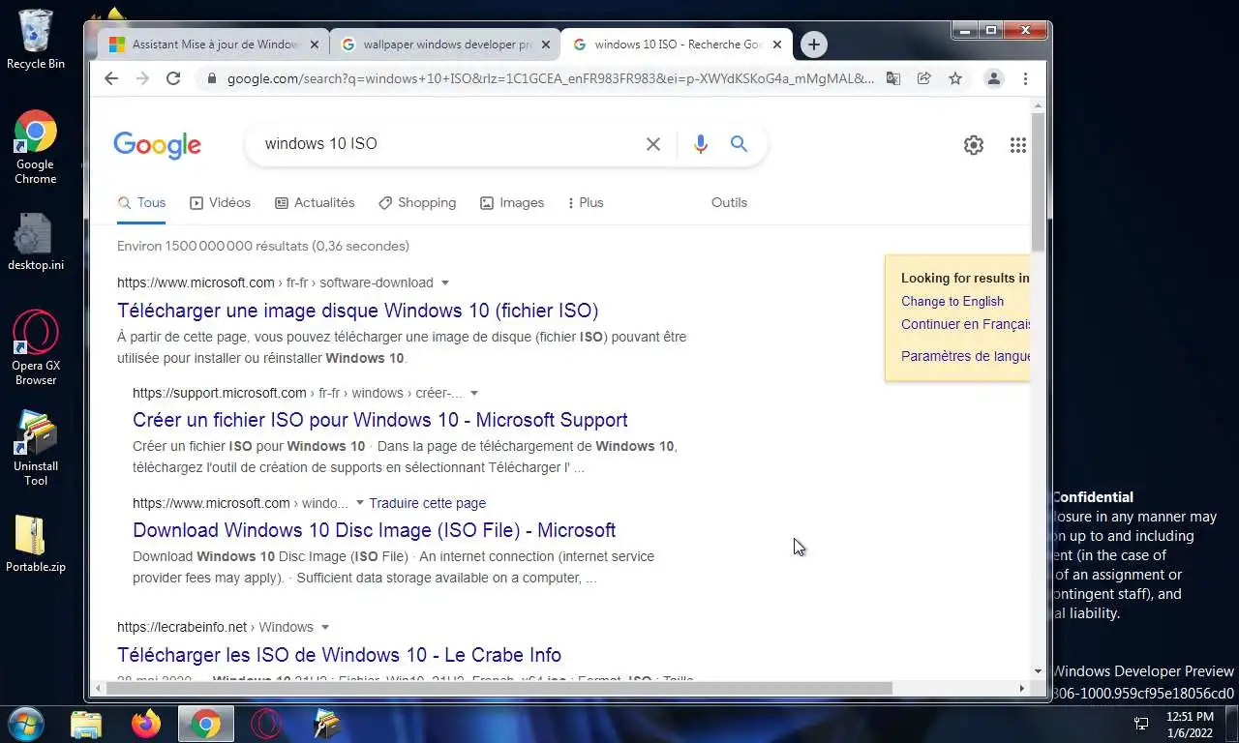Open Télécharger les ISO de Windows 10 result
This screenshot has width=1239, height=743.
pyautogui.click(x=339, y=655)
